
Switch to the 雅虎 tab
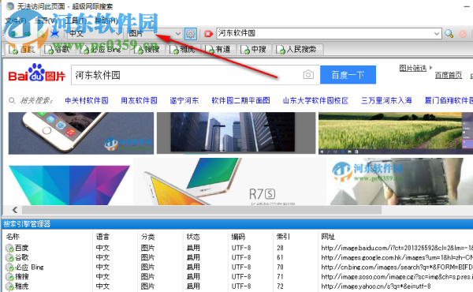coord(184,50)
